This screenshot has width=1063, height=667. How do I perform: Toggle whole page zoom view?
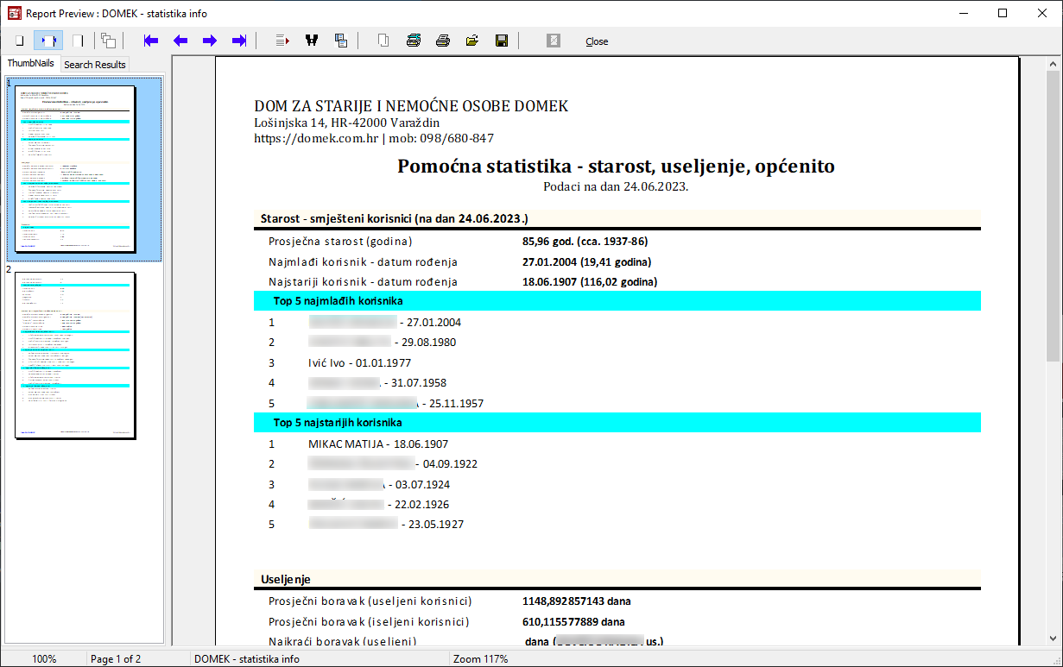pos(19,41)
